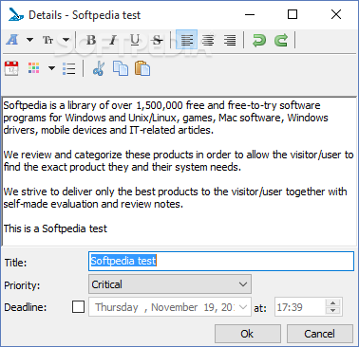359x347 pixels.
Task: Close the Details window
Action: (x=336, y=14)
